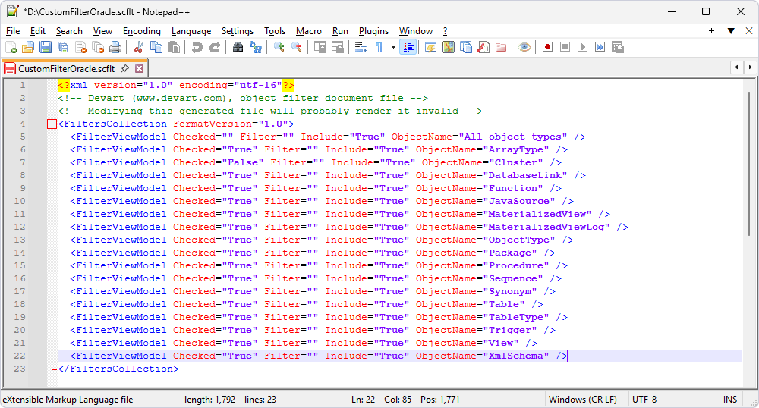
Task: Open the Encoding menu
Action: [x=142, y=31]
